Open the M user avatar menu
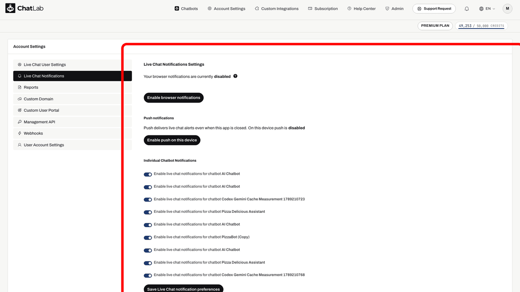 pyautogui.click(x=507, y=9)
